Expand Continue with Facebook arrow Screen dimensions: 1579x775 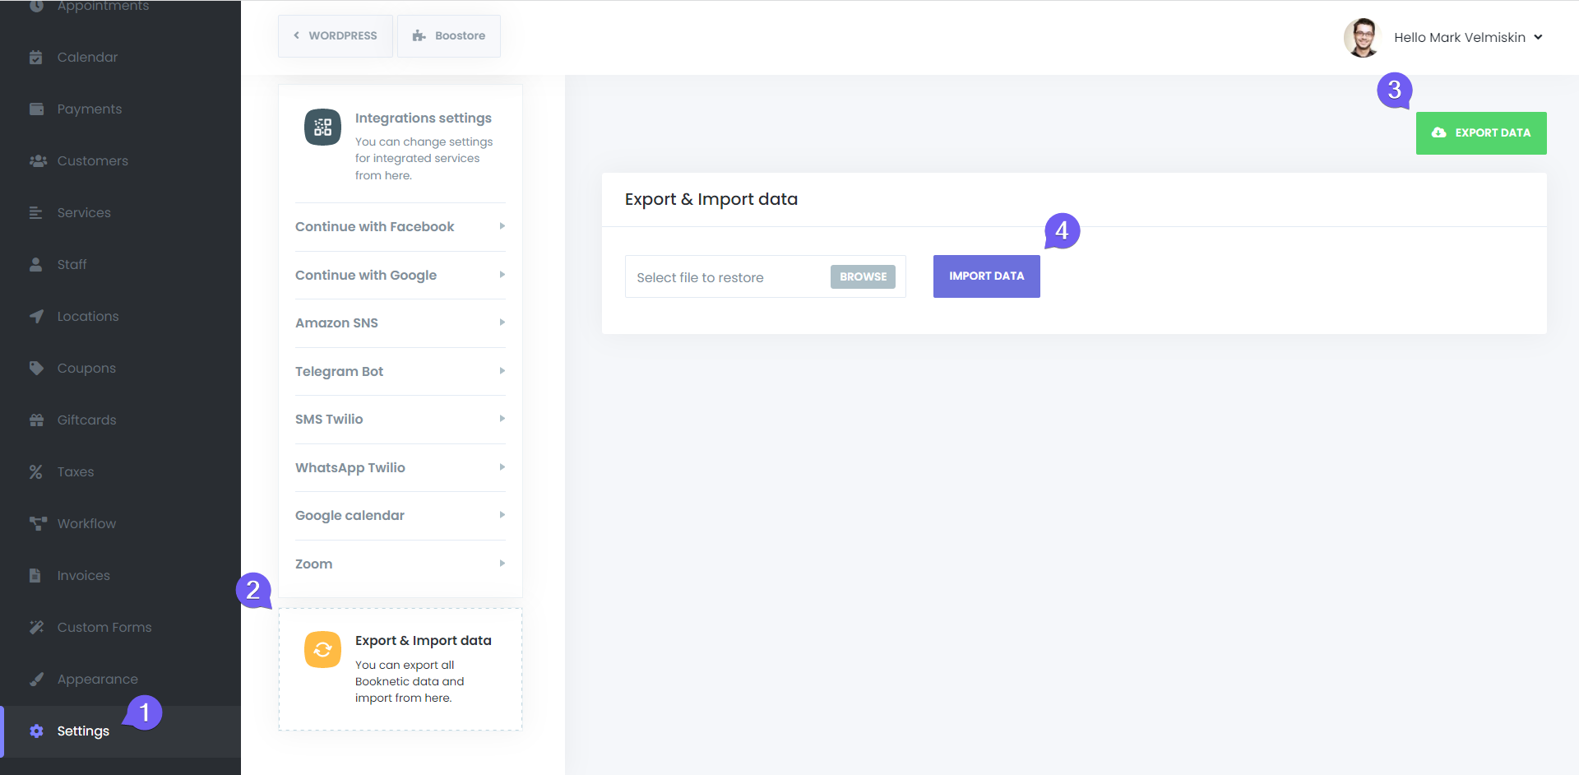click(502, 226)
